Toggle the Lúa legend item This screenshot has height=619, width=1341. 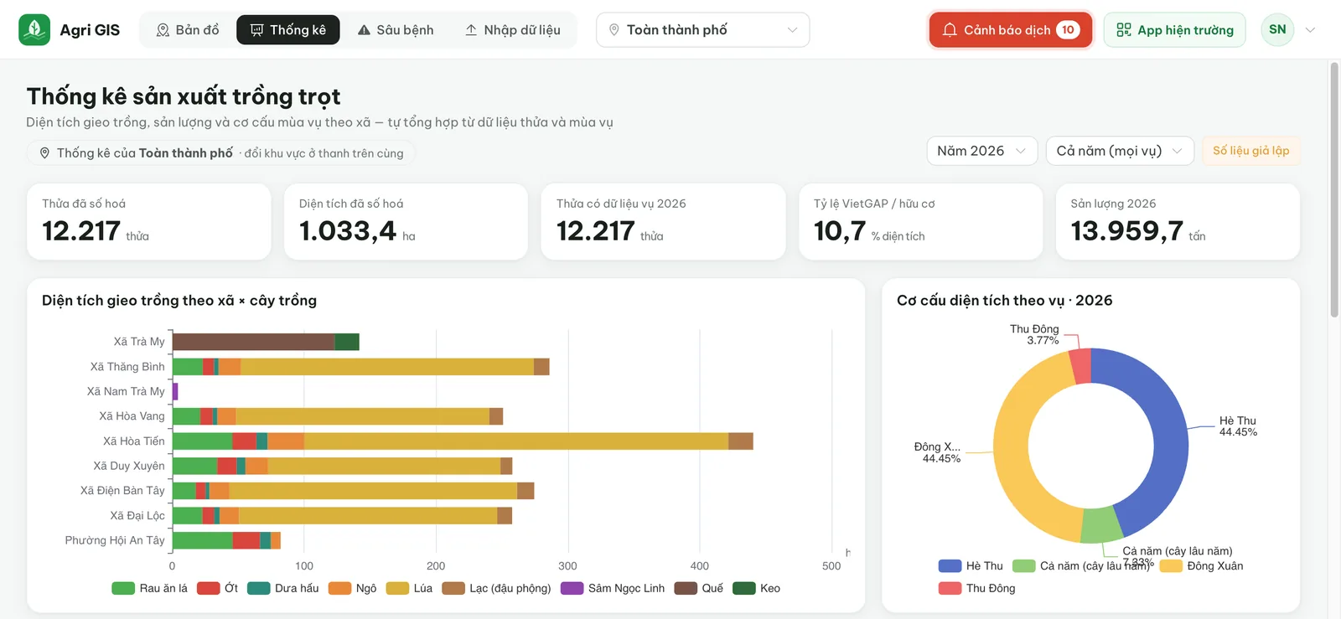(409, 588)
